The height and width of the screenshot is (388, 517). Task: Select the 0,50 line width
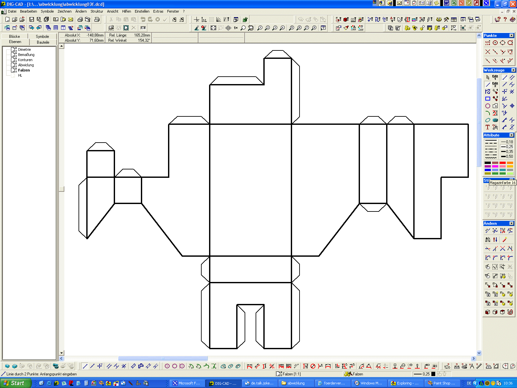pos(507,156)
